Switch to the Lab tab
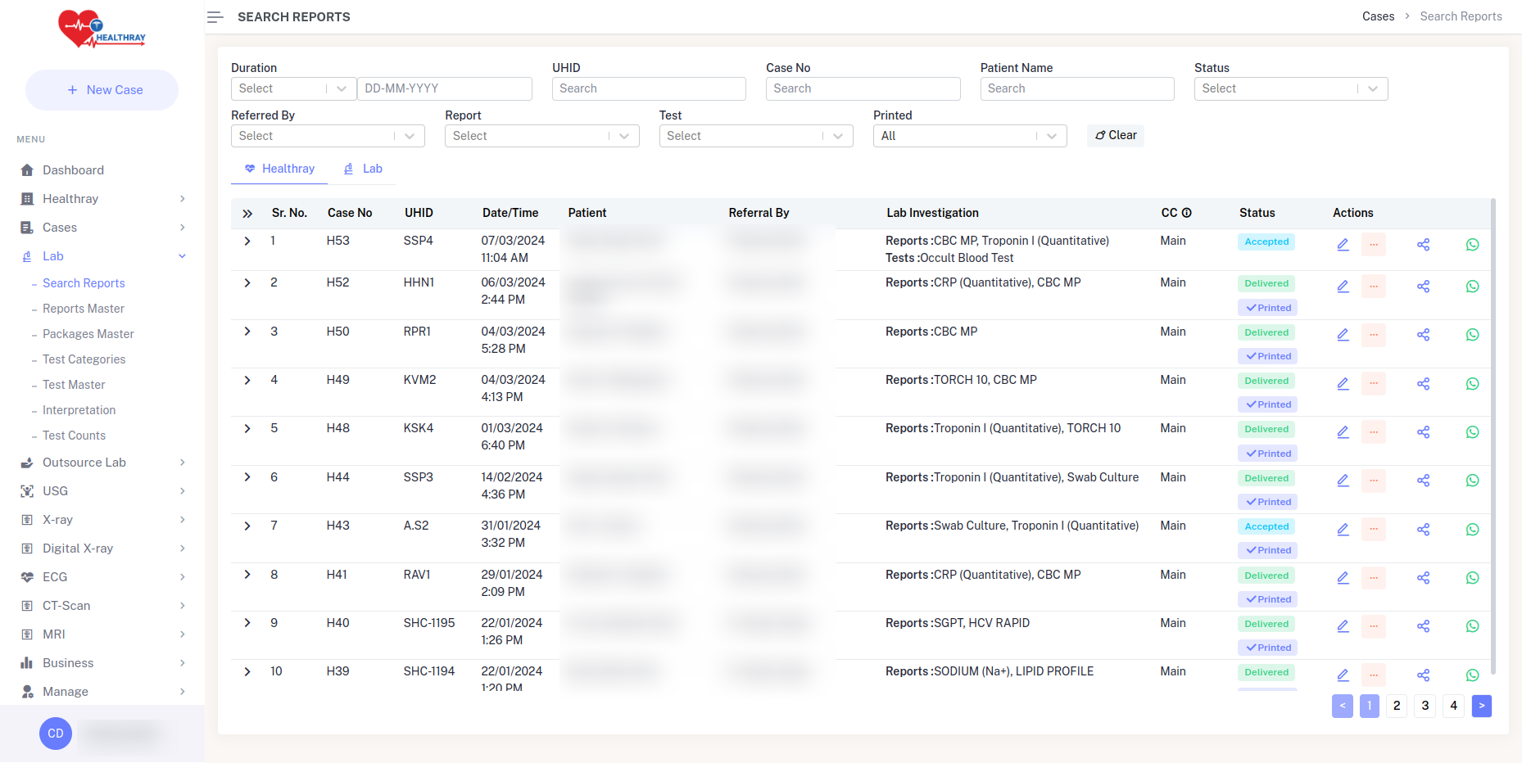This screenshot has height=763, width=1522. pos(363,169)
